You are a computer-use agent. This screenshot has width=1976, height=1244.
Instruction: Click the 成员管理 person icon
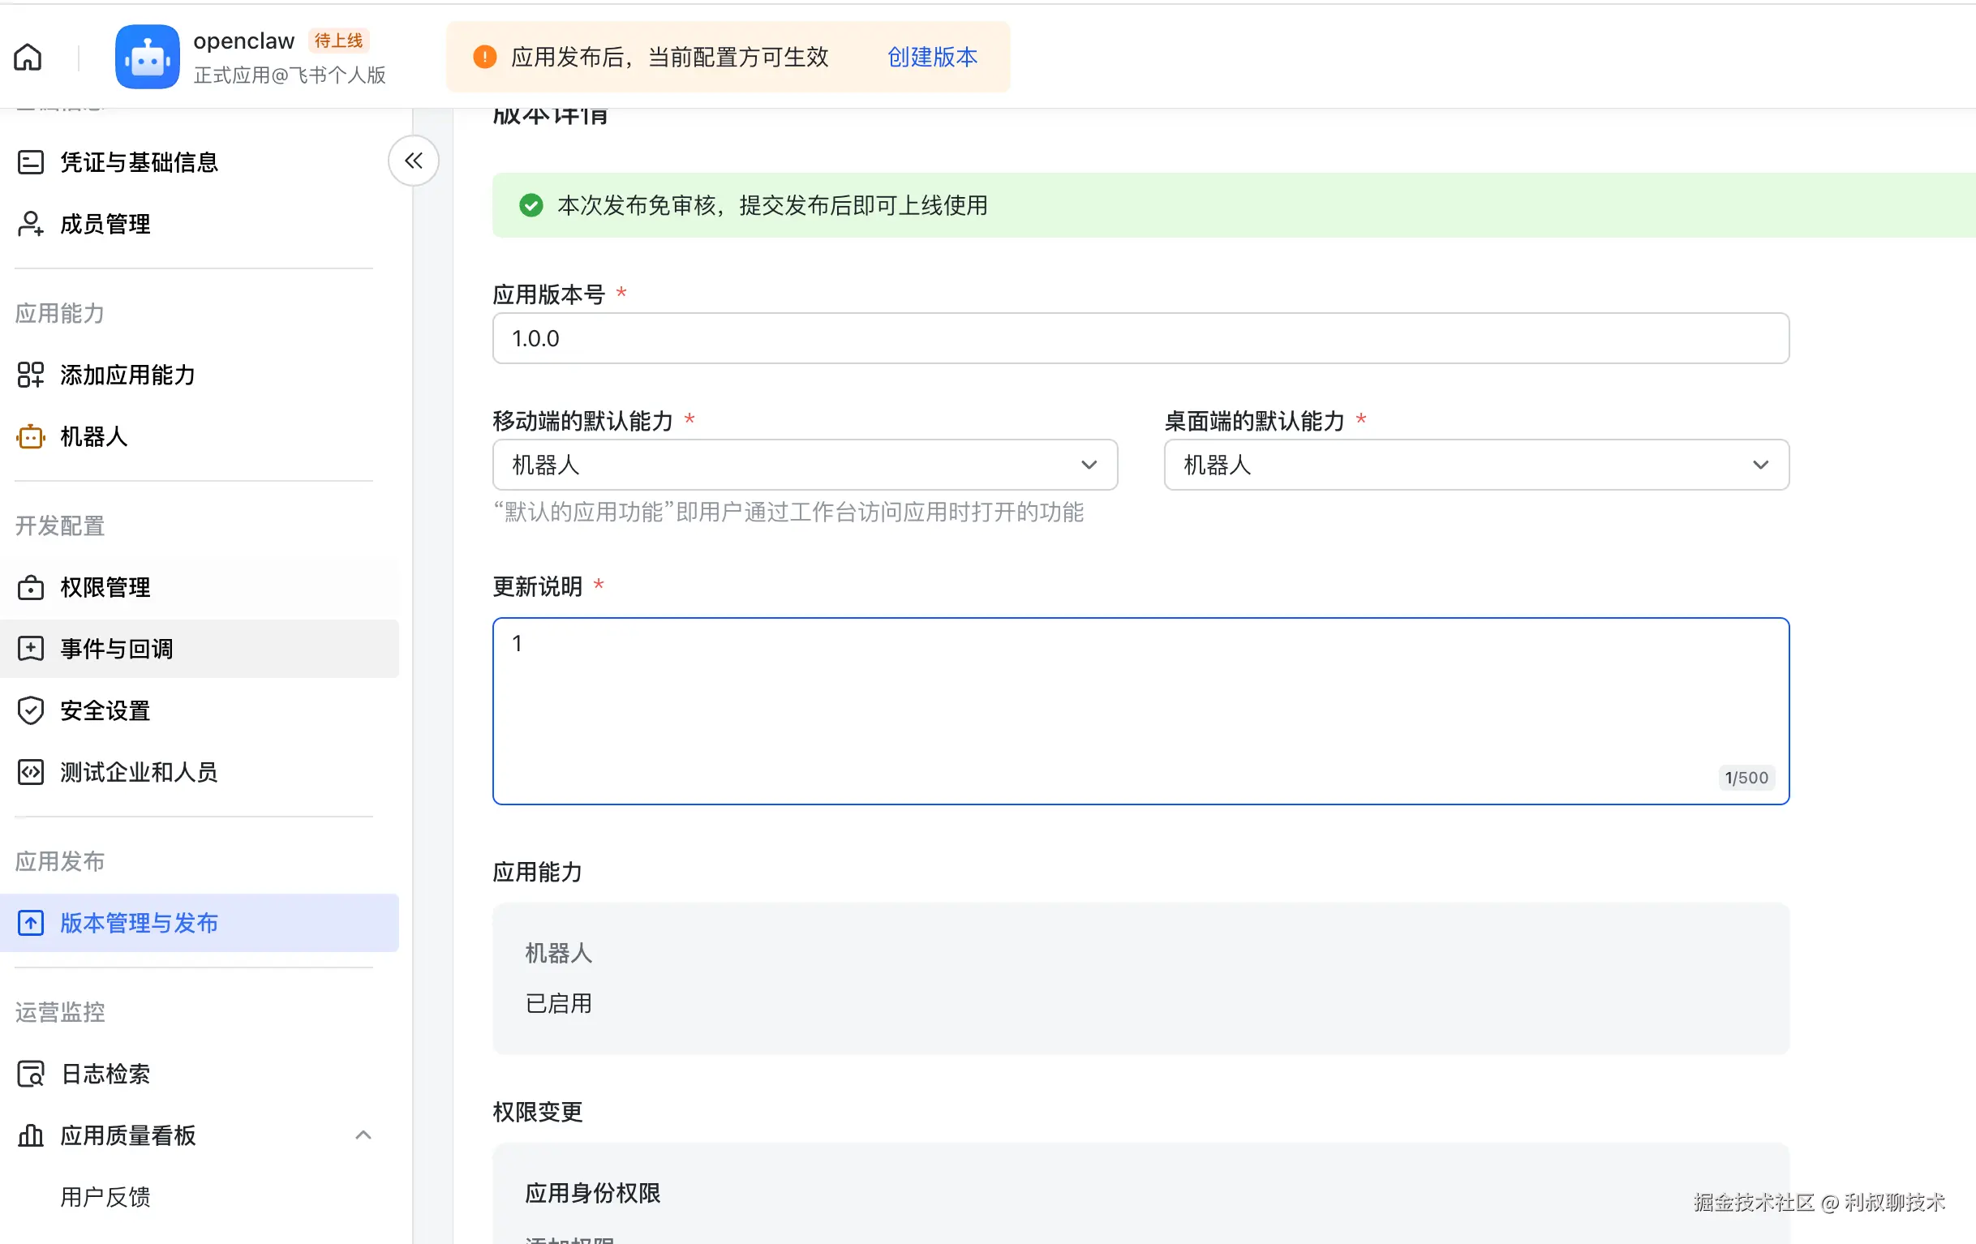pos(30,224)
